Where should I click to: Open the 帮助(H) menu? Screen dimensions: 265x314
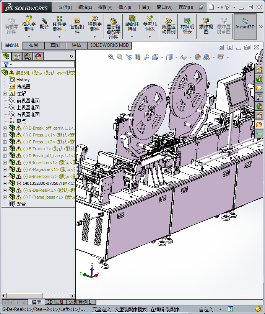186,7
